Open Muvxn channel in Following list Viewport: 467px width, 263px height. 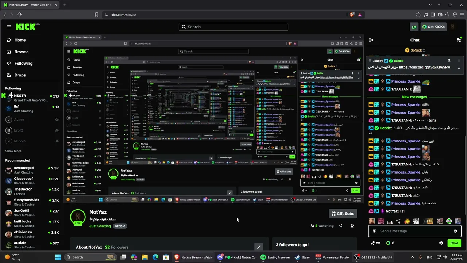click(x=32, y=141)
